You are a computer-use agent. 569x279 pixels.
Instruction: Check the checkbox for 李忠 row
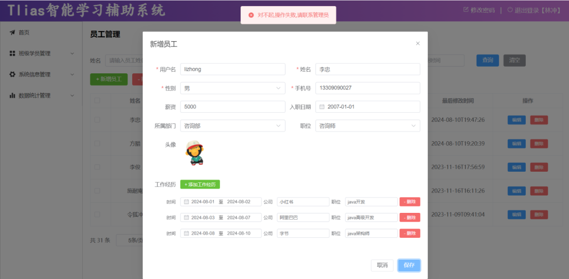[97, 119]
